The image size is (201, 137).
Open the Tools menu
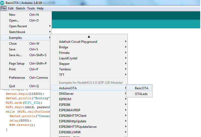(31, 8)
